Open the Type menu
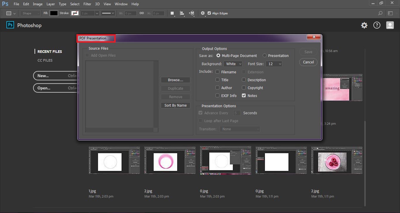The height and width of the screenshot is (213, 400). (62, 4)
